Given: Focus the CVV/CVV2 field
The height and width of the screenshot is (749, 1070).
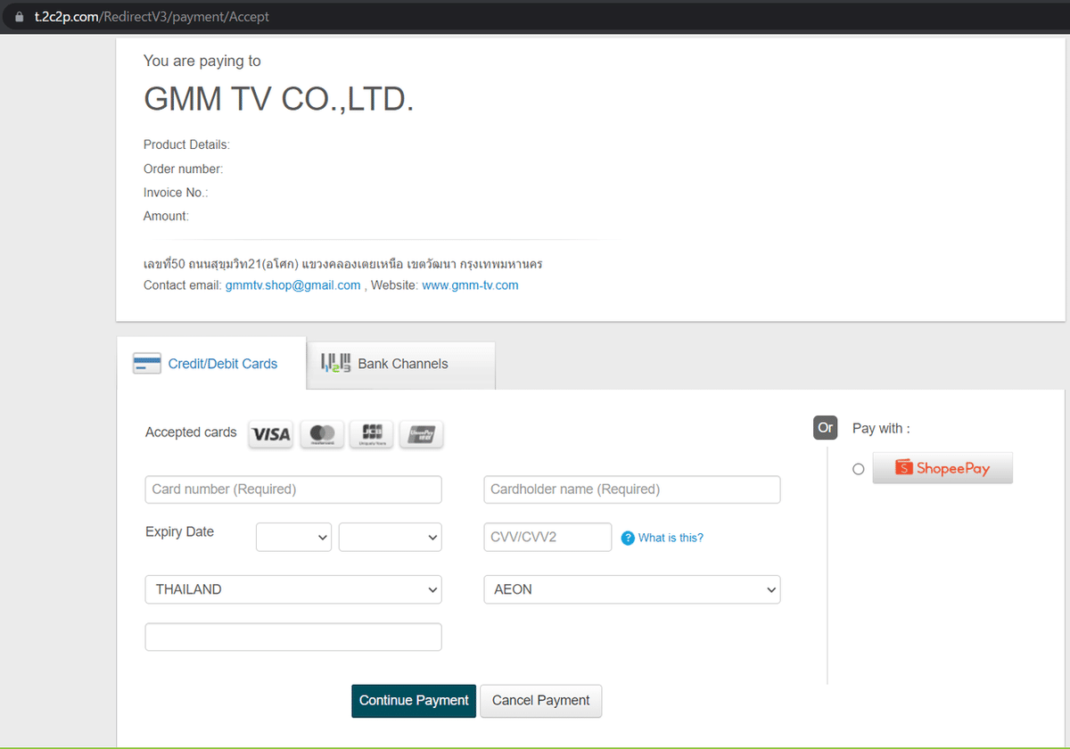Looking at the screenshot, I should click(547, 538).
